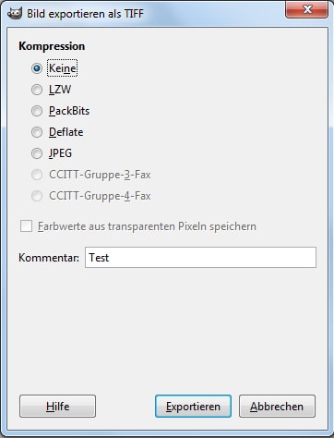The height and width of the screenshot is (438, 334).
Task: Close the TIFF export dialog with X
Action: coord(307,9)
